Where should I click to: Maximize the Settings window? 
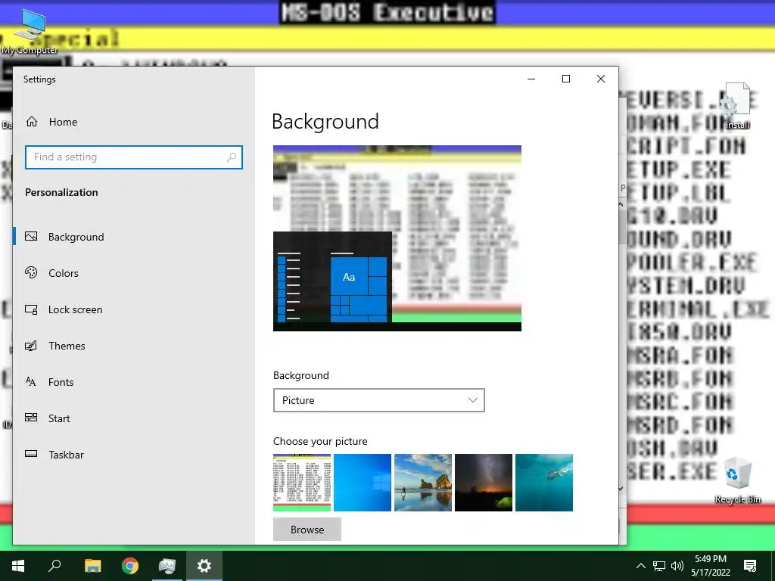coord(566,79)
